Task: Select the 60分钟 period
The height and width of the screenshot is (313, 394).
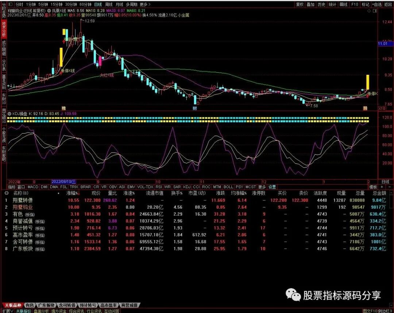Action: [85, 4]
